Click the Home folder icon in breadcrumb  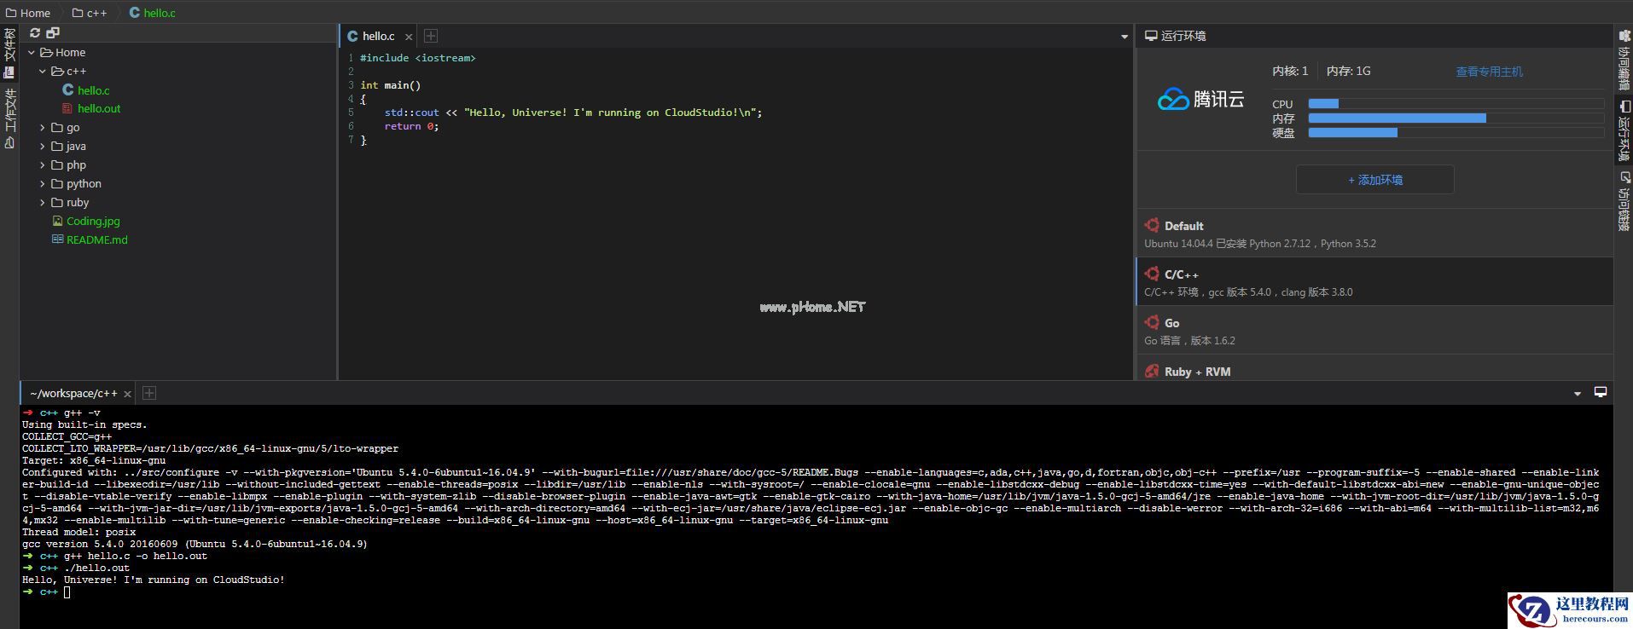[11, 13]
